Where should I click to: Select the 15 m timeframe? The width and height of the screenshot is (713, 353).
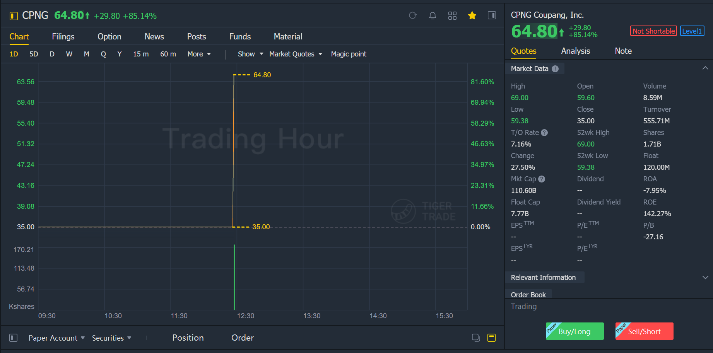141,54
